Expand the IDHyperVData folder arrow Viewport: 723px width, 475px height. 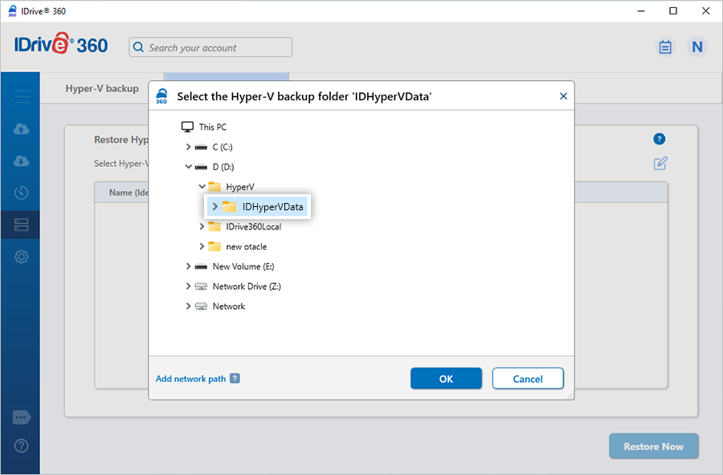(x=214, y=207)
